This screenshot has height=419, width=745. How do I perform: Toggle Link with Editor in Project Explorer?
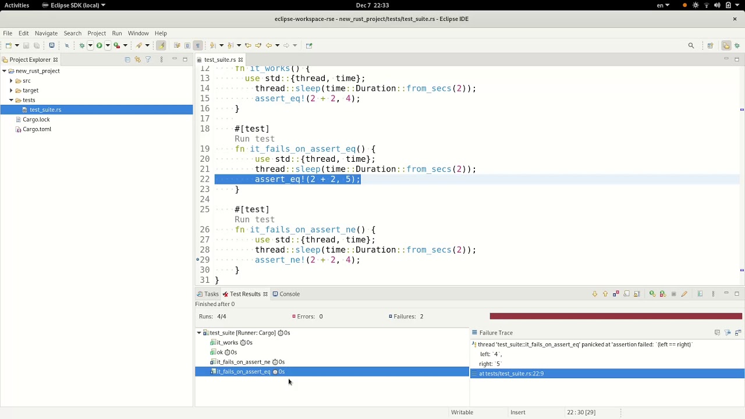[x=137, y=59]
